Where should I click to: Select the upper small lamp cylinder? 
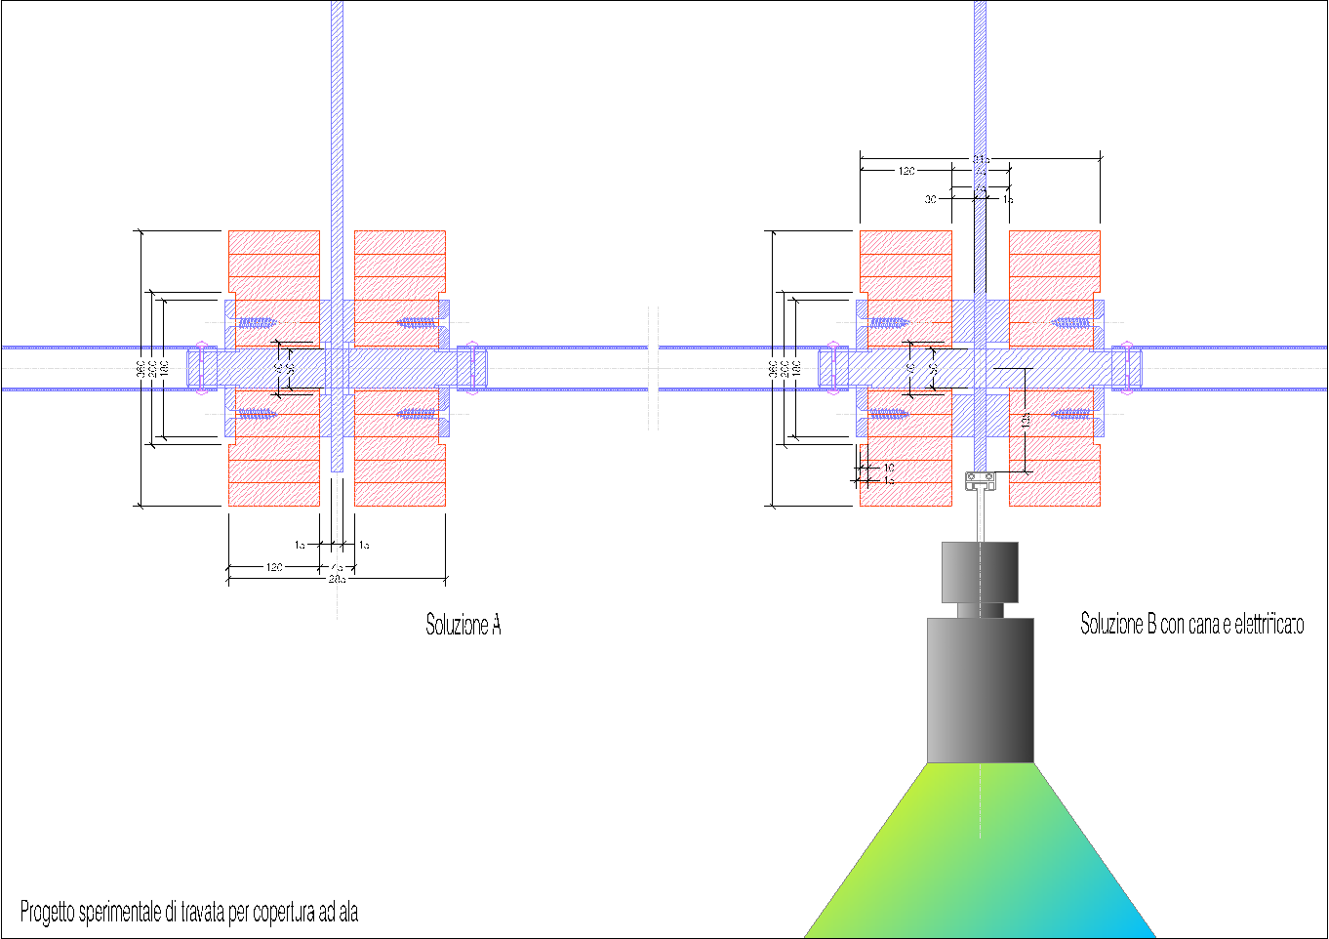pyautogui.click(x=980, y=572)
